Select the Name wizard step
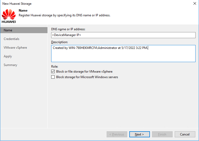Image resolution: width=199 pixels, height=141 pixels. 24,30
